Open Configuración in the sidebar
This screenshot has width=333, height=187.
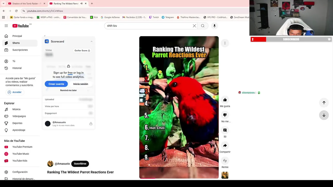(x=20, y=172)
